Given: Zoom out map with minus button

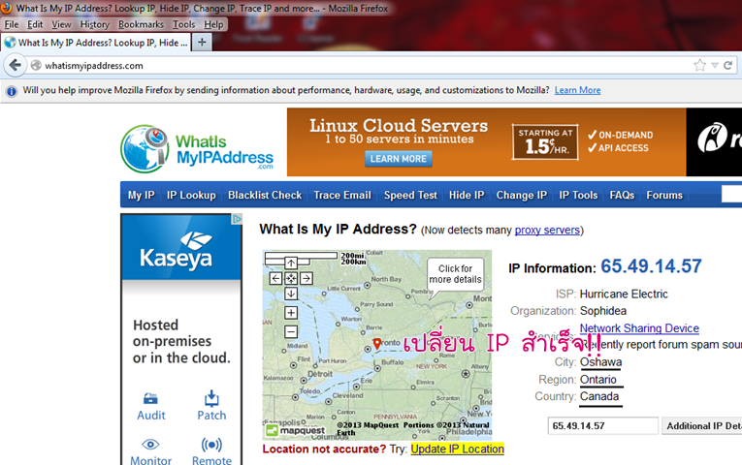Looking at the screenshot, I should coord(291,331).
